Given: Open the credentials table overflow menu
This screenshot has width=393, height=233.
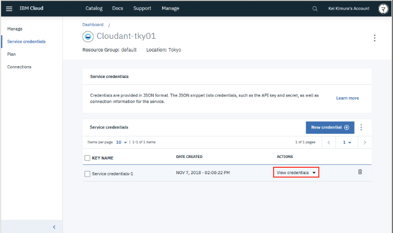Looking at the screenshot, I should coord(361,128).
